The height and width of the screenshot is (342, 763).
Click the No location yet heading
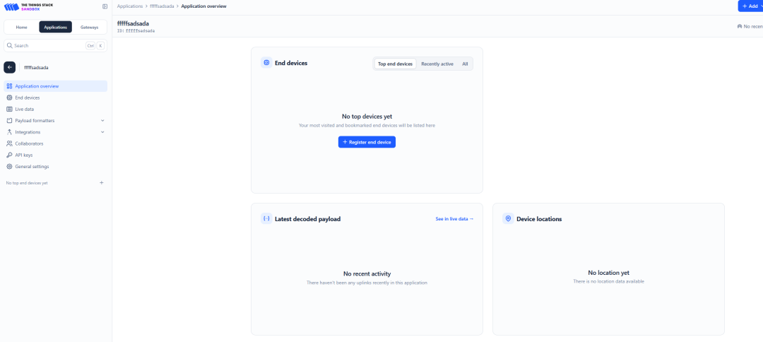pyautogui.click(x=608, y=273)
